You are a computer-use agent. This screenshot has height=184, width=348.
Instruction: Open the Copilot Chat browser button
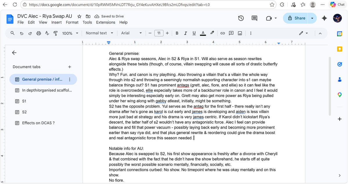pos(337,4)
